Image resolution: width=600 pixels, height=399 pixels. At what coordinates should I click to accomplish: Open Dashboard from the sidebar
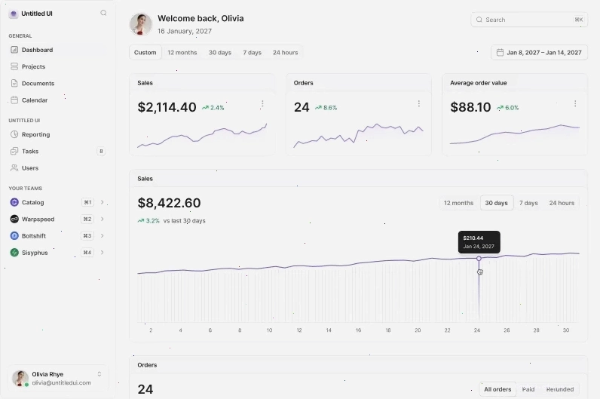point(57,50)
